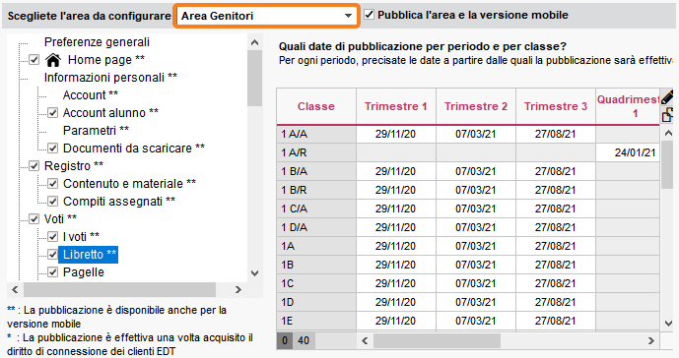The image size is (679, 358).
Task: Select the Preferenze generali tree node
Action: tap(97, 42)
